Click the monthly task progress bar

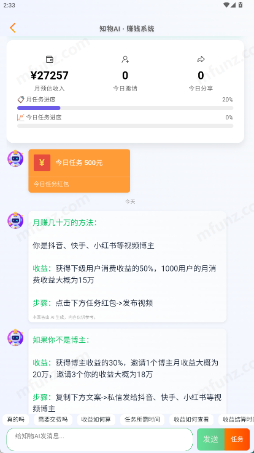pos(125,108)
